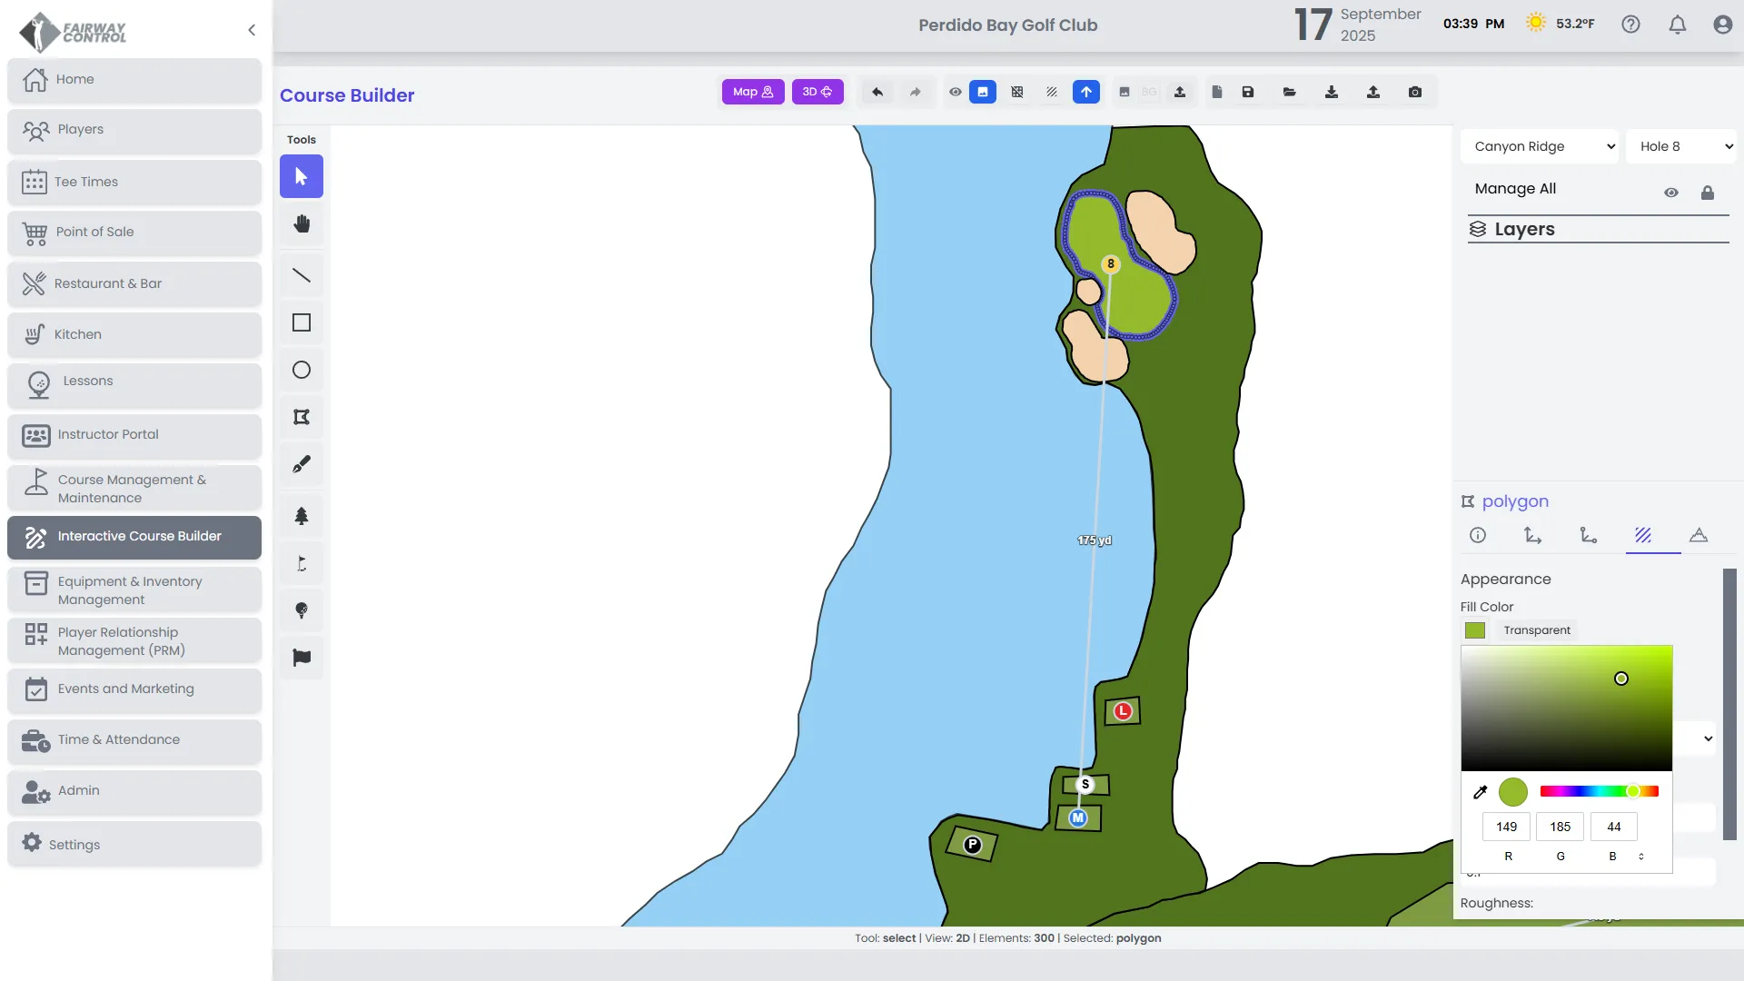Screen dimensions: 1744x981
Task: Open the Hole 8 dropdown
Action: coord(1682,146)
